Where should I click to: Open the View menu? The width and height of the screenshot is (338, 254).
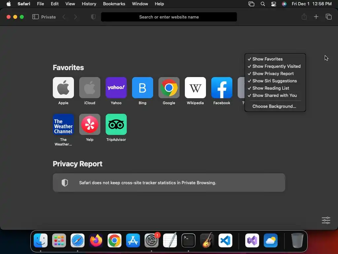click(x=70, y=4)
